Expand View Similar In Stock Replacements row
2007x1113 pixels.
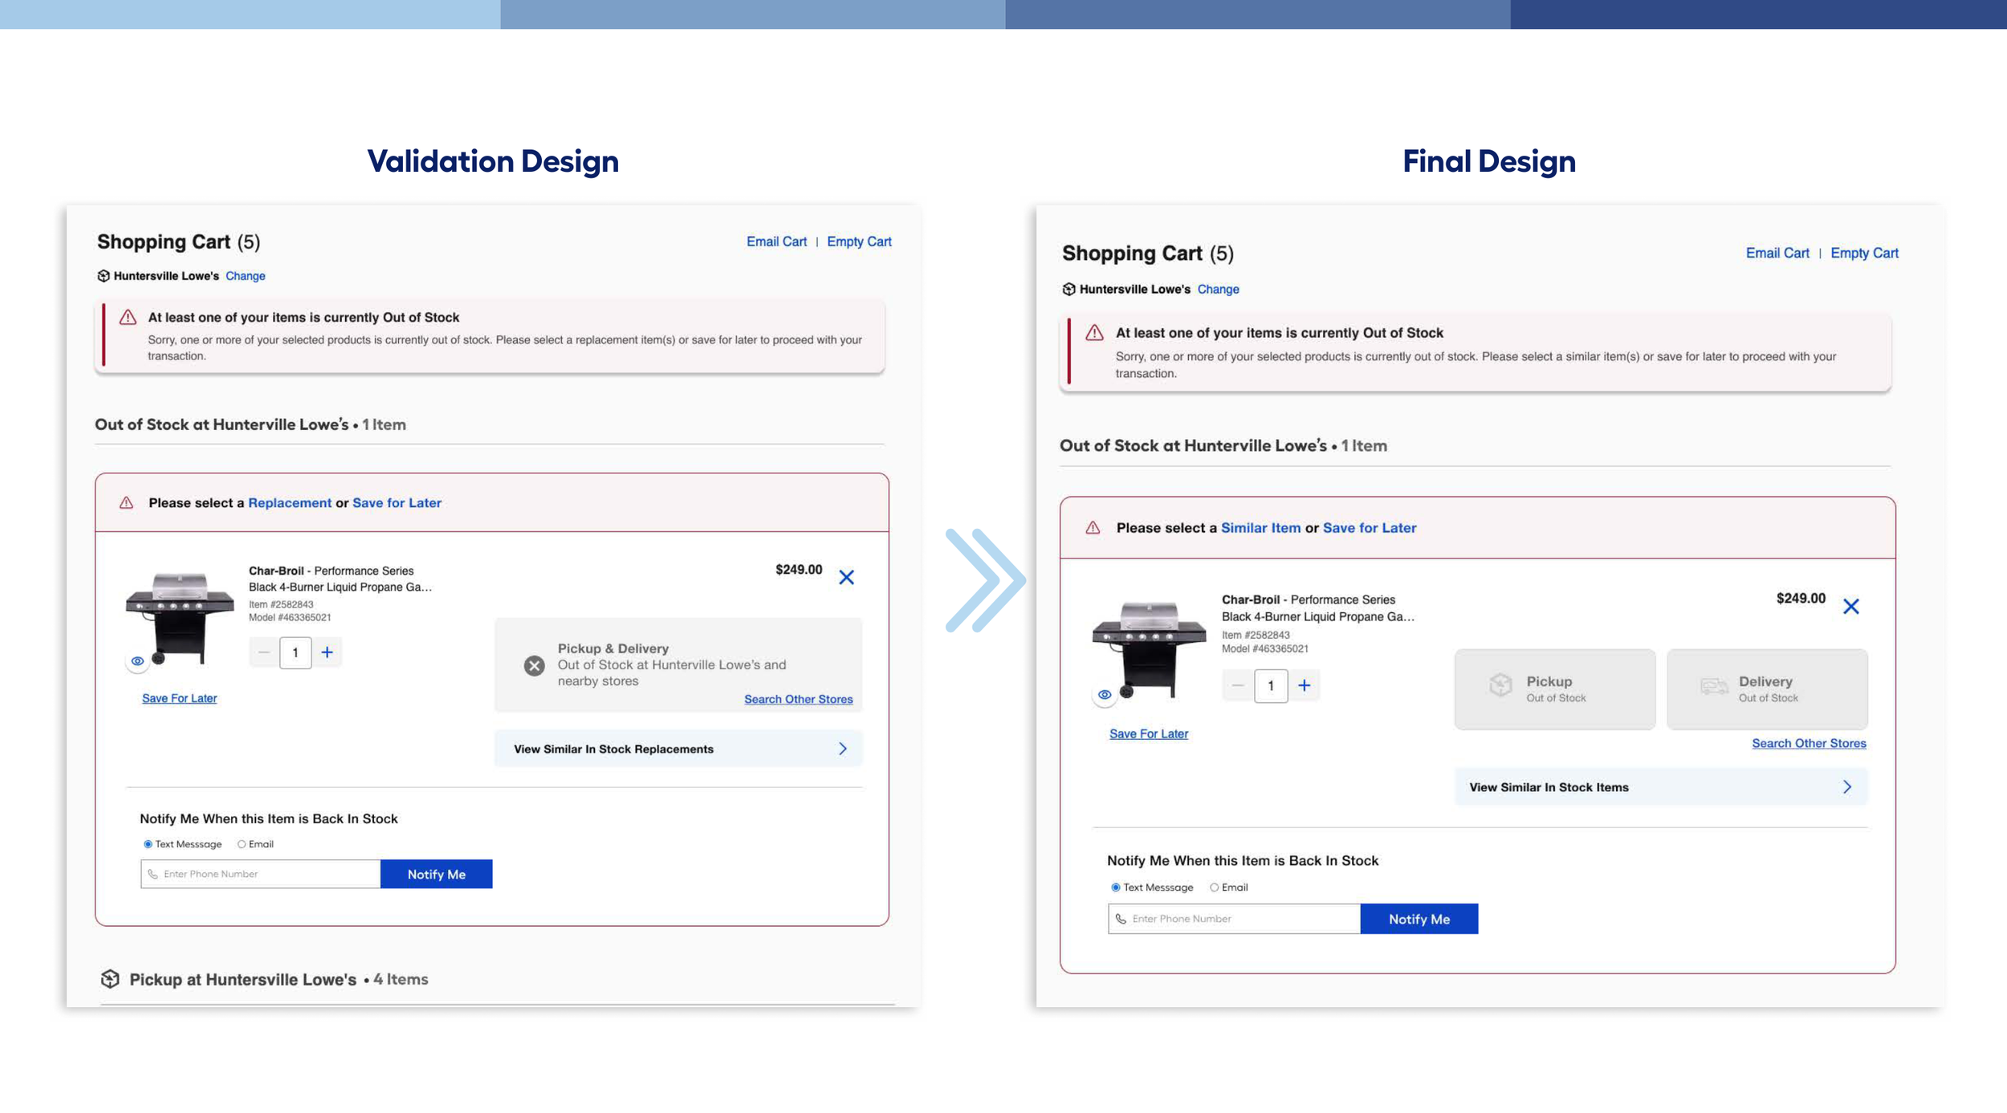point(678,749)
